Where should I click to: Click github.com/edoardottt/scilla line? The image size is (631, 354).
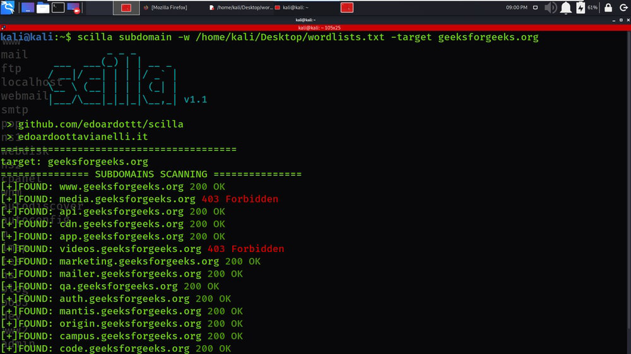(100, 124)
